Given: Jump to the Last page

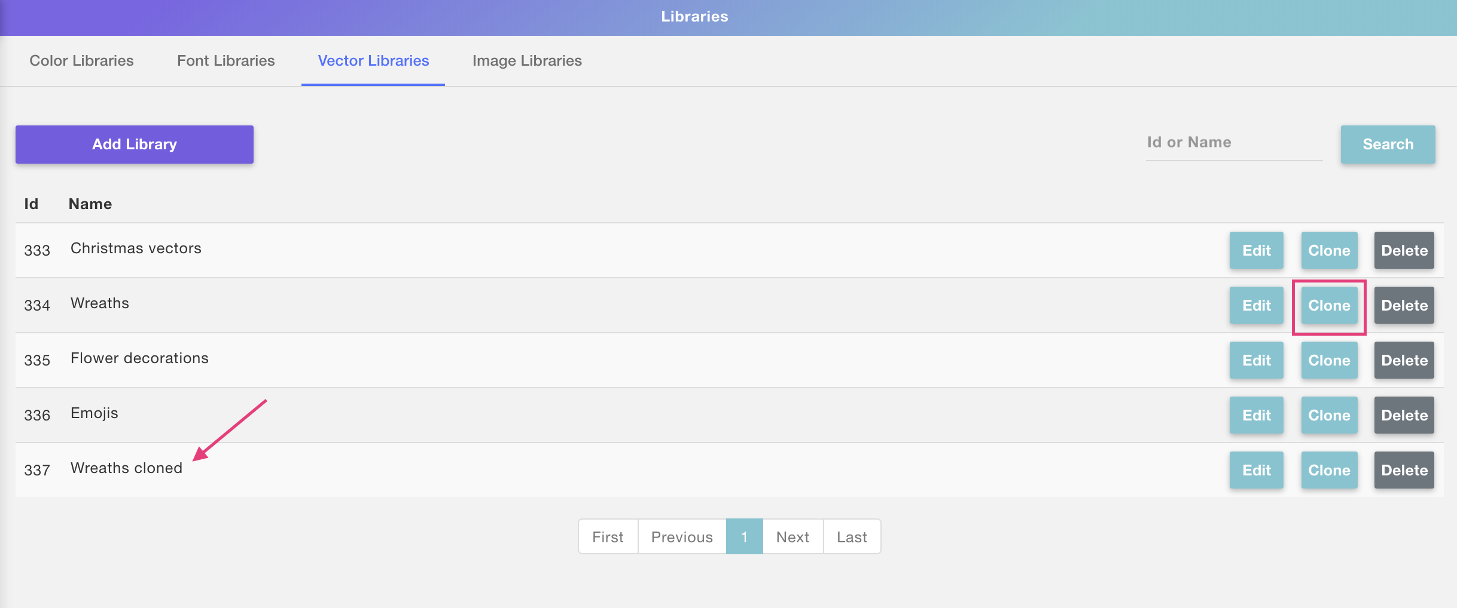Looking at the screenshot, I should click(x=851, y=537).
